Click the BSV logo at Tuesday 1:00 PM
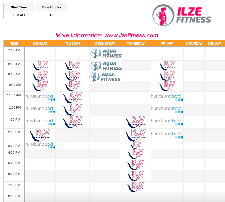Viewport: 225px width, 202px height. 73,122
